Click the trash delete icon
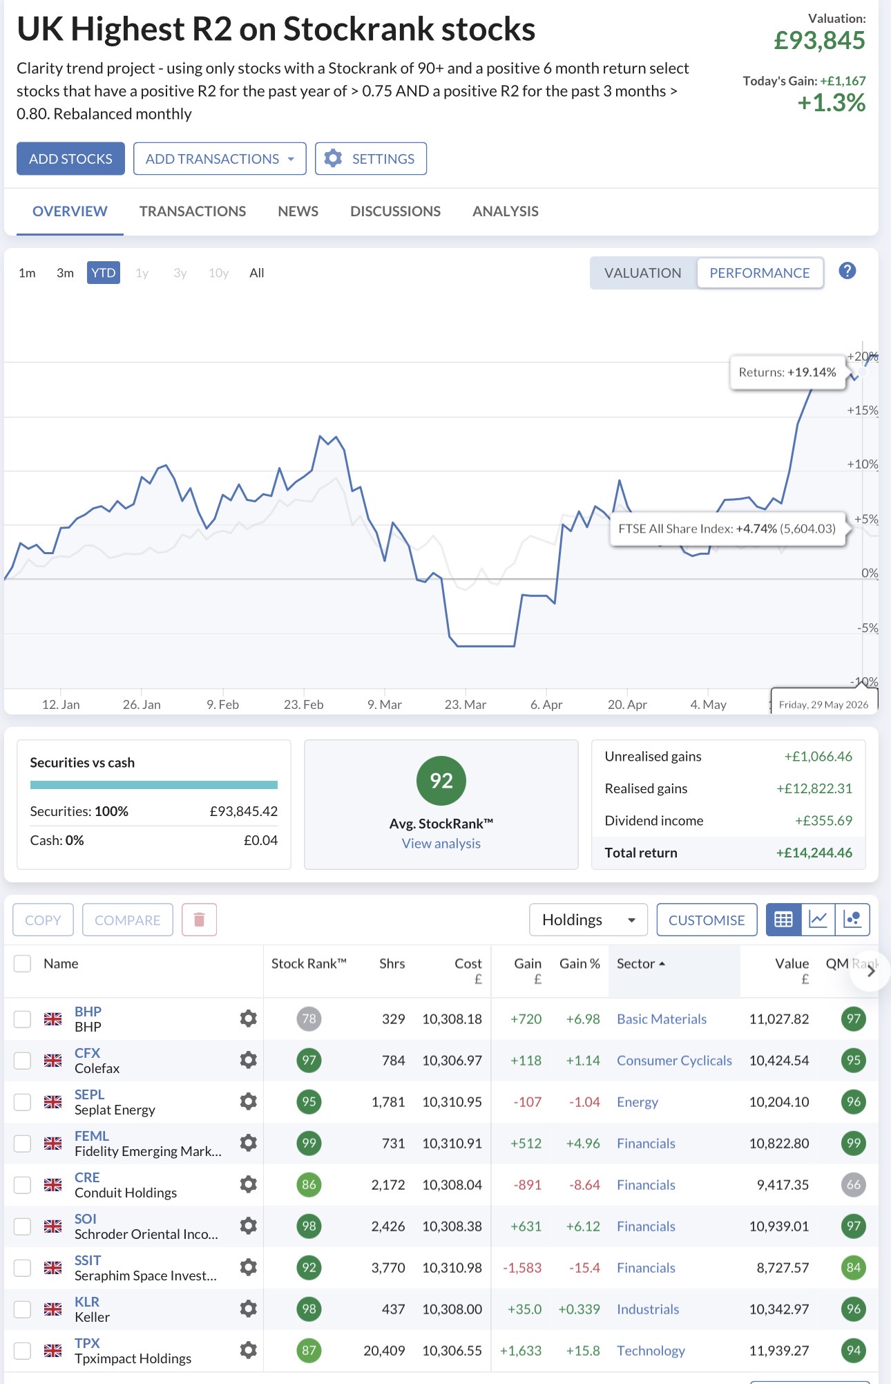Screen dimensions: 891x1384 click(x=200, y=920)
